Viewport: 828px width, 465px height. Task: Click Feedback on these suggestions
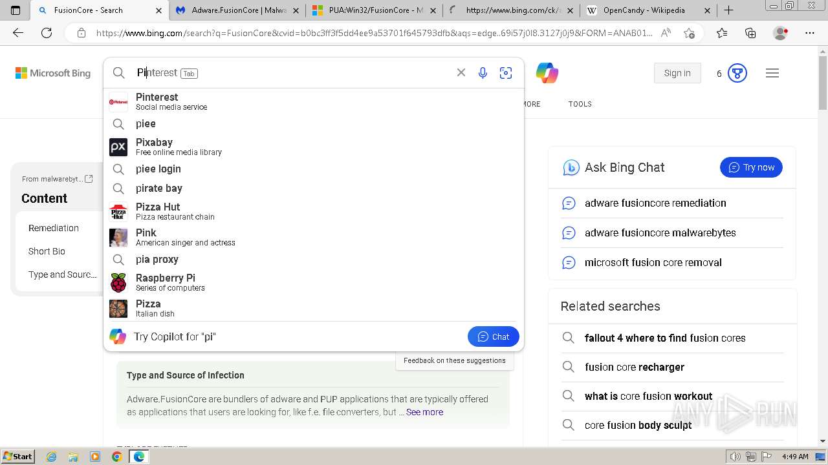455,360
